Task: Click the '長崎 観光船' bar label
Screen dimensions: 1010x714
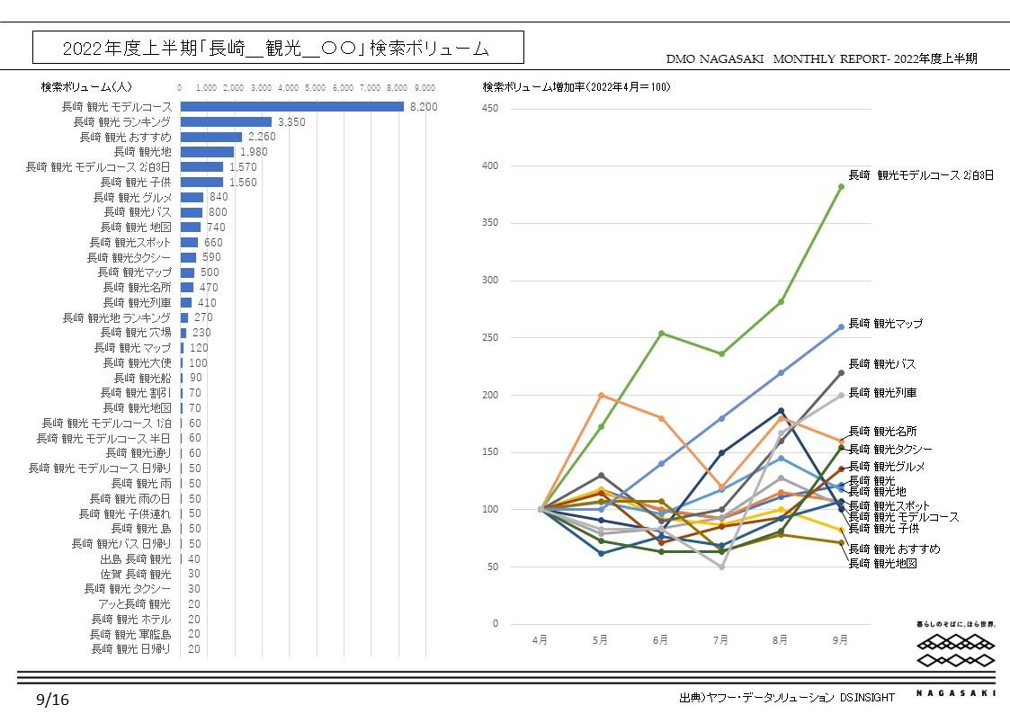Action: [x=143, y=378]
